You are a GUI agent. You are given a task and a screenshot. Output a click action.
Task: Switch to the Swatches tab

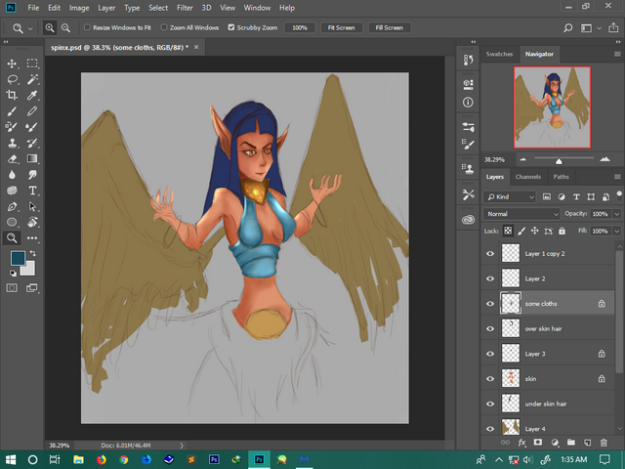pos(499,54)
